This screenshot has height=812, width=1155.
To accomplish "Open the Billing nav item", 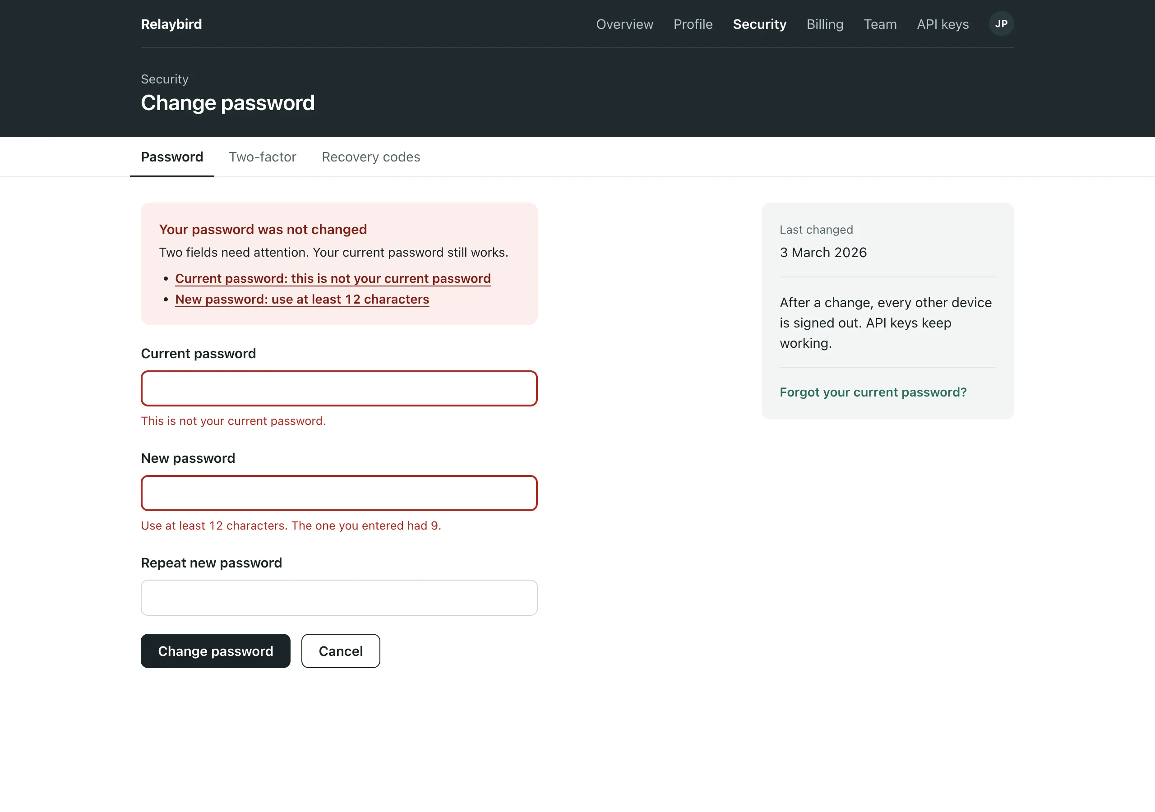I will coord(825,24).
